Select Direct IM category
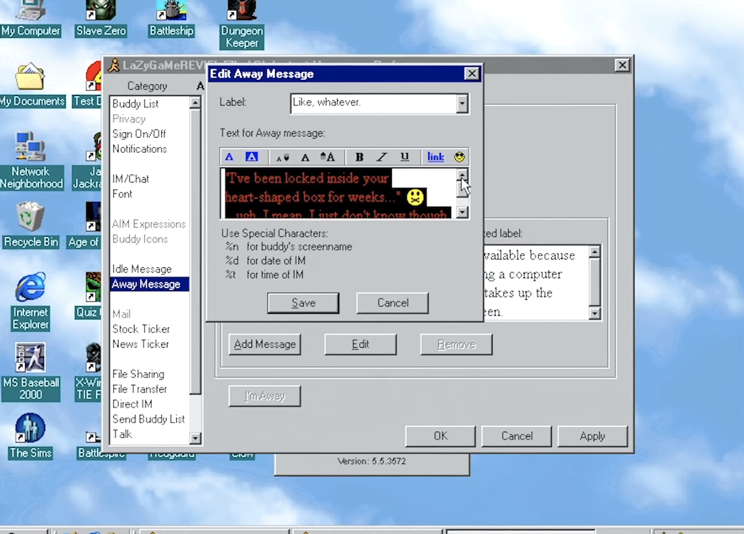The width and height of the screenshot is (744, 534). point(132,404)
